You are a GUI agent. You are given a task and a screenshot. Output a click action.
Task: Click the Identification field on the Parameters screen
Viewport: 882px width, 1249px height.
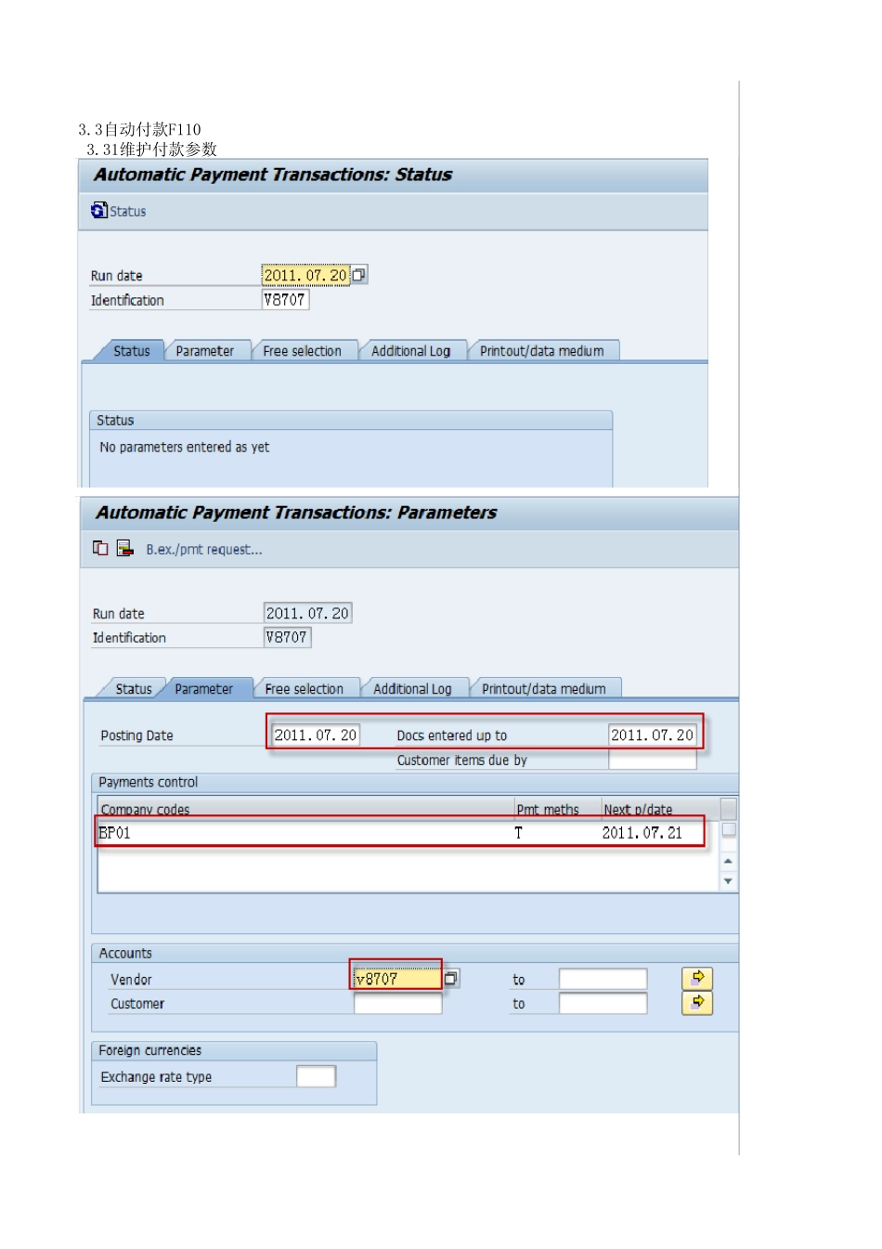coord(287,637)
